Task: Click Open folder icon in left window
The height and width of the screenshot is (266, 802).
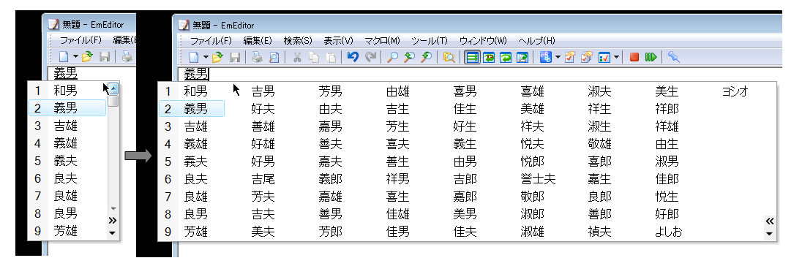Action: coord(87,57)
